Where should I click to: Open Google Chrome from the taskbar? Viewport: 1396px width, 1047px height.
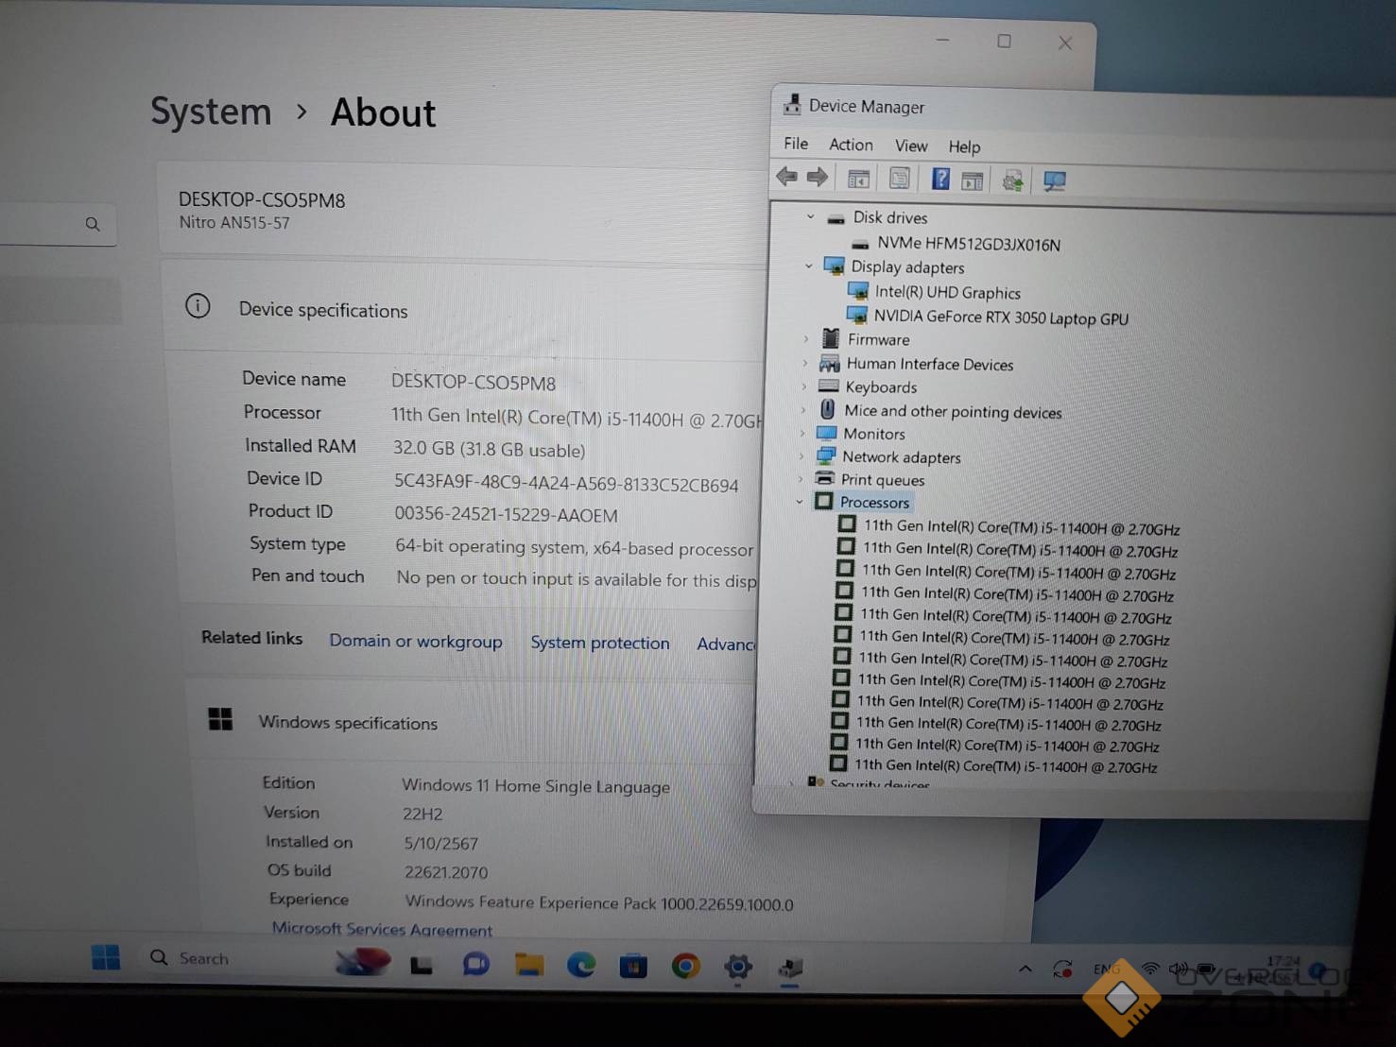tap(685, 966)
